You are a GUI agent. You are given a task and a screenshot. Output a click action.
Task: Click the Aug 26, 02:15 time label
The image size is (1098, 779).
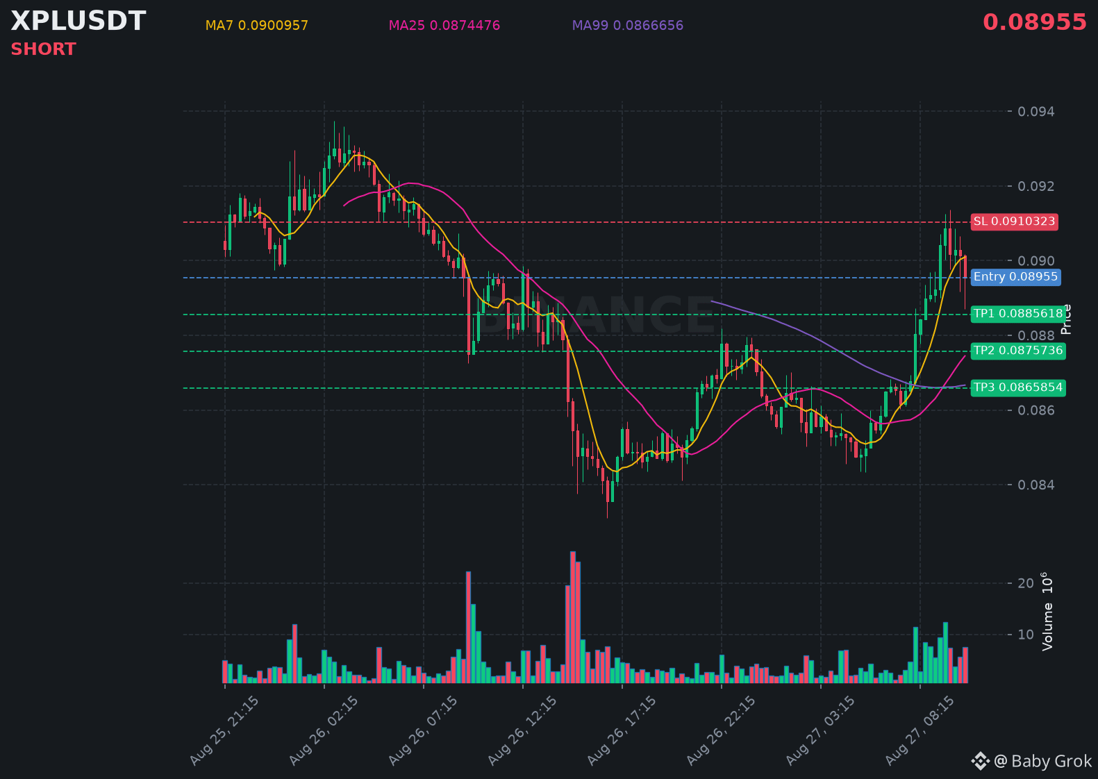pyautogui.click(x=324, y=730)
